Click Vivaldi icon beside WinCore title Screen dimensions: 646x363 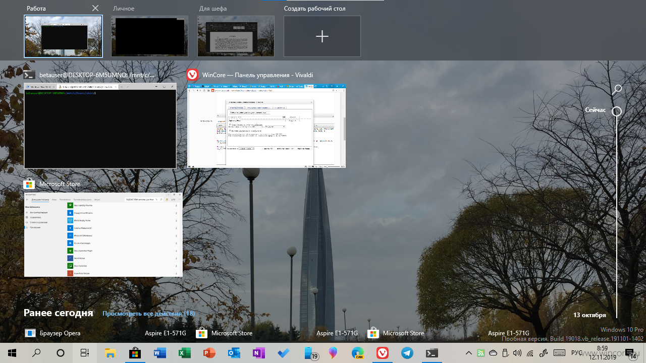(x=192, y=75)
